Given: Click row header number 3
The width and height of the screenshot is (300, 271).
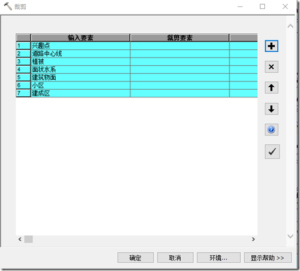Looking at the screenshot, I should [23, 62].
